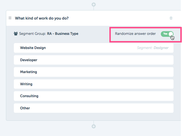182x136 pixels.
Task: Select the Marketing answer row
Action: 94,72
